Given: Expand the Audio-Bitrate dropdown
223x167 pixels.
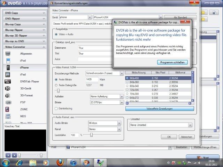Looking at the screenshot, I should click(x=106, y=123).
